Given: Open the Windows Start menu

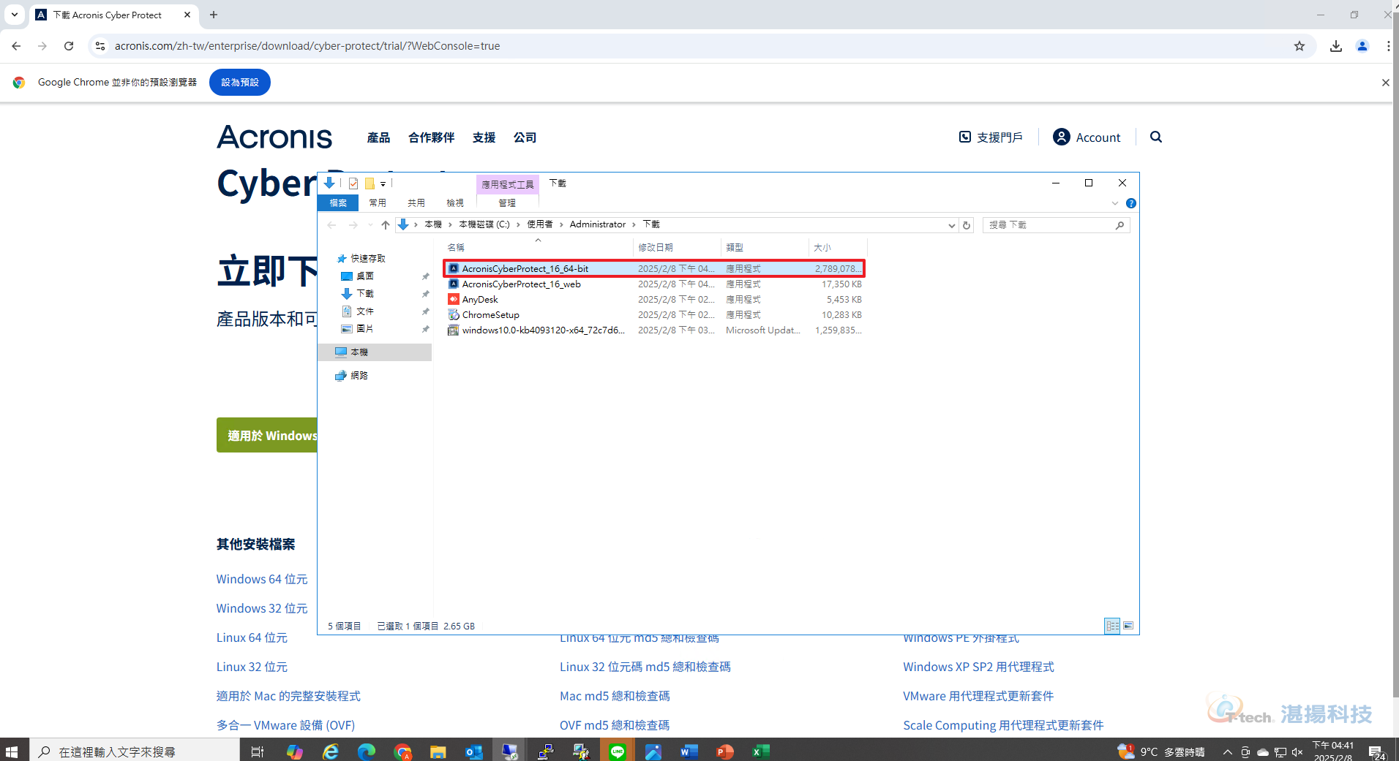Looking at the screenshot, I should [x=12, y=751].
